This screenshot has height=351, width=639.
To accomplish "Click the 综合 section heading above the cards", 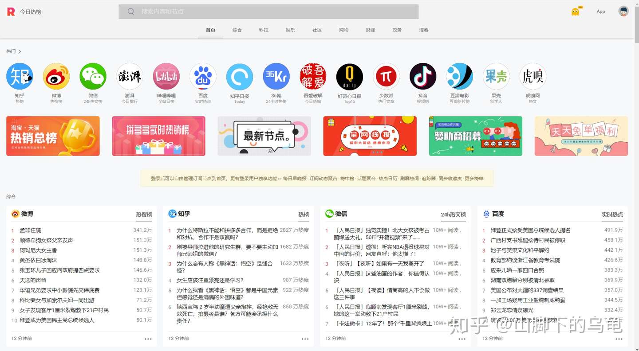I will point(11,196).
